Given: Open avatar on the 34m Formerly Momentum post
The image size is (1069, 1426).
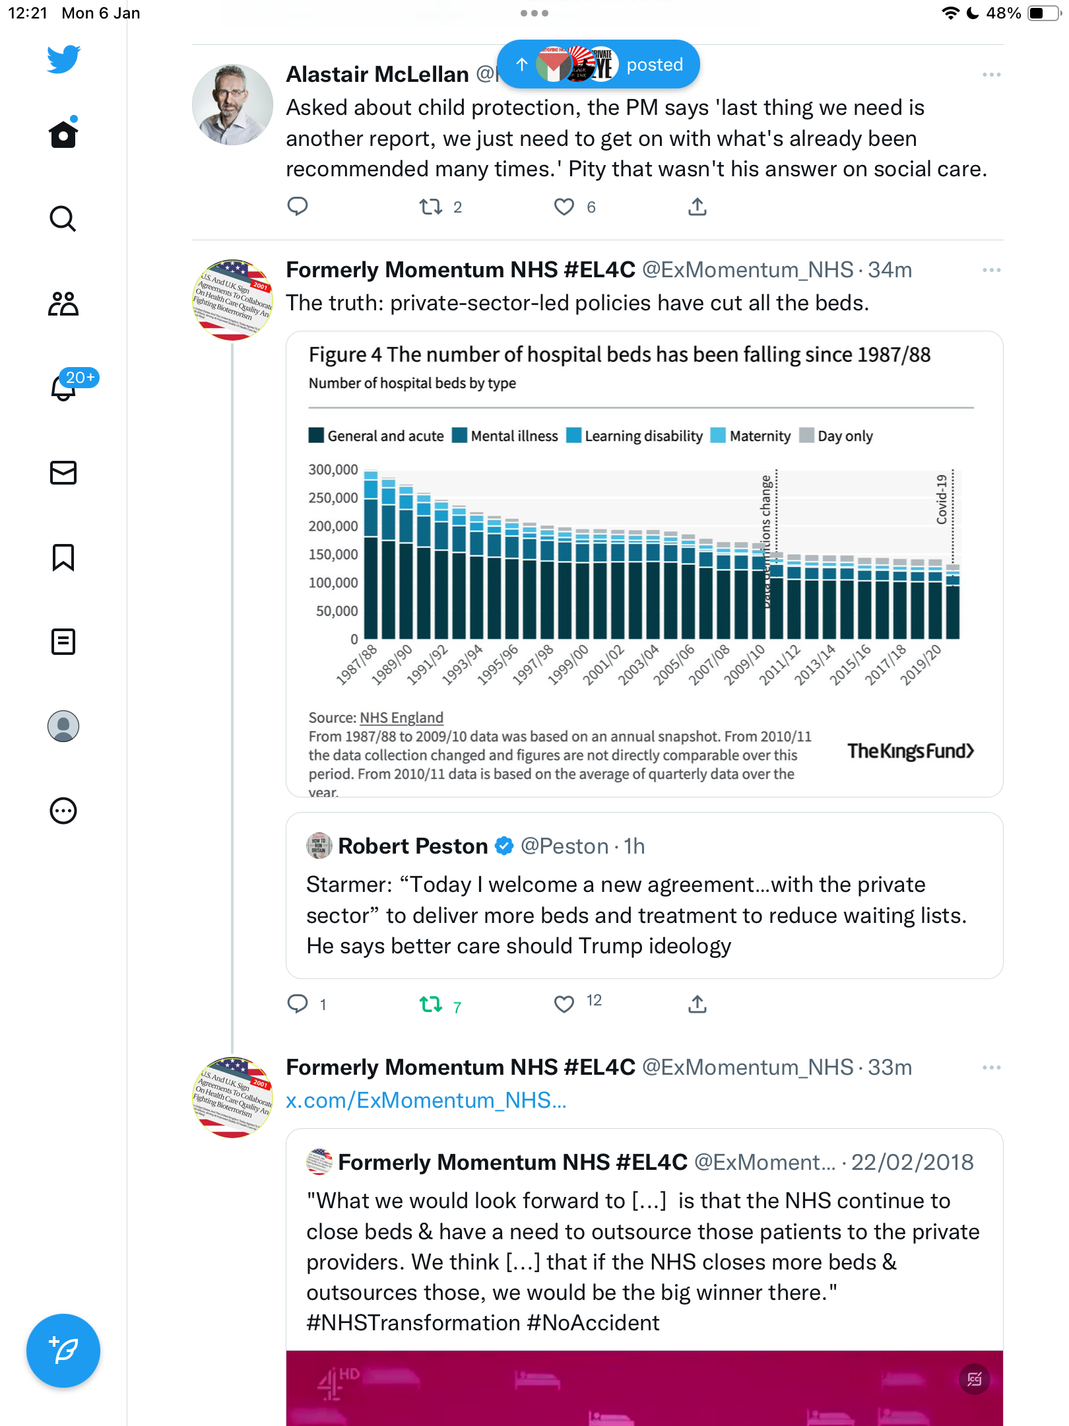Looking at the screenshot, I should coord(232,300).
